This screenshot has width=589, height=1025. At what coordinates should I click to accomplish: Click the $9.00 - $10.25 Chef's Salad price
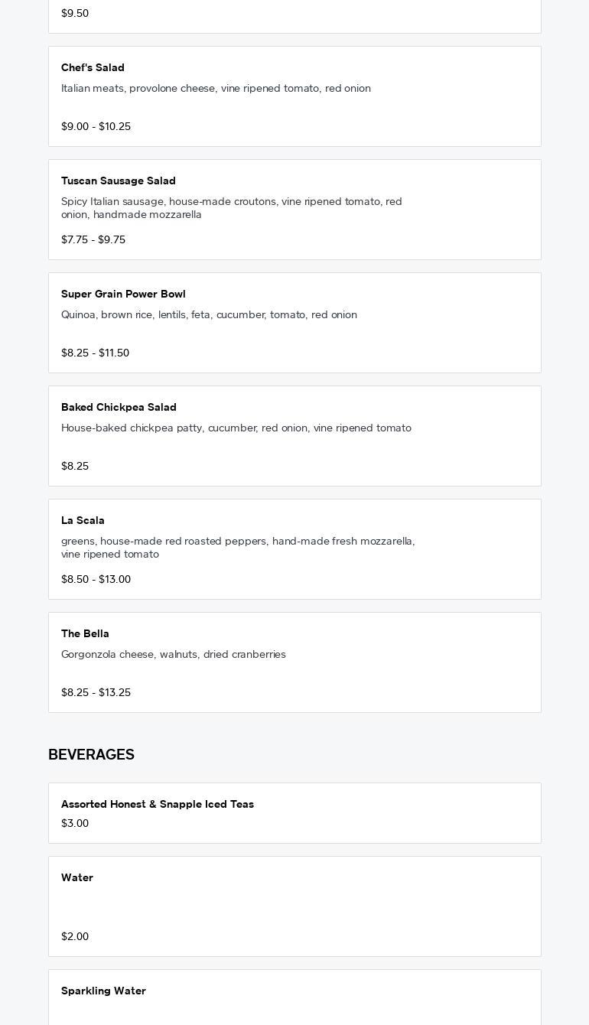coord(96,127)
